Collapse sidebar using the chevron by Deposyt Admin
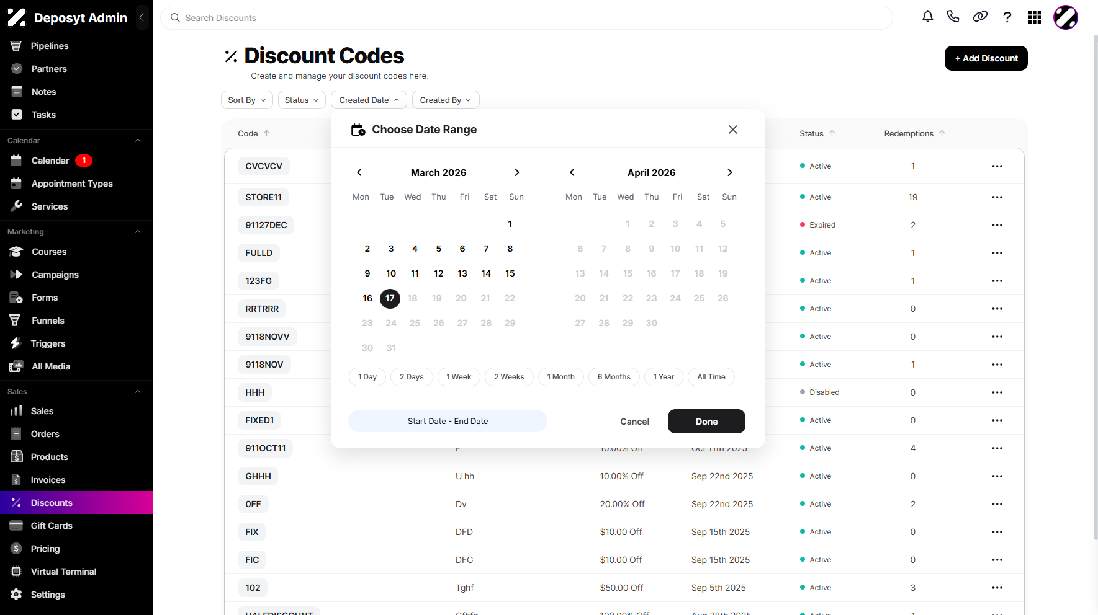1098x615 pixels. 142,17
